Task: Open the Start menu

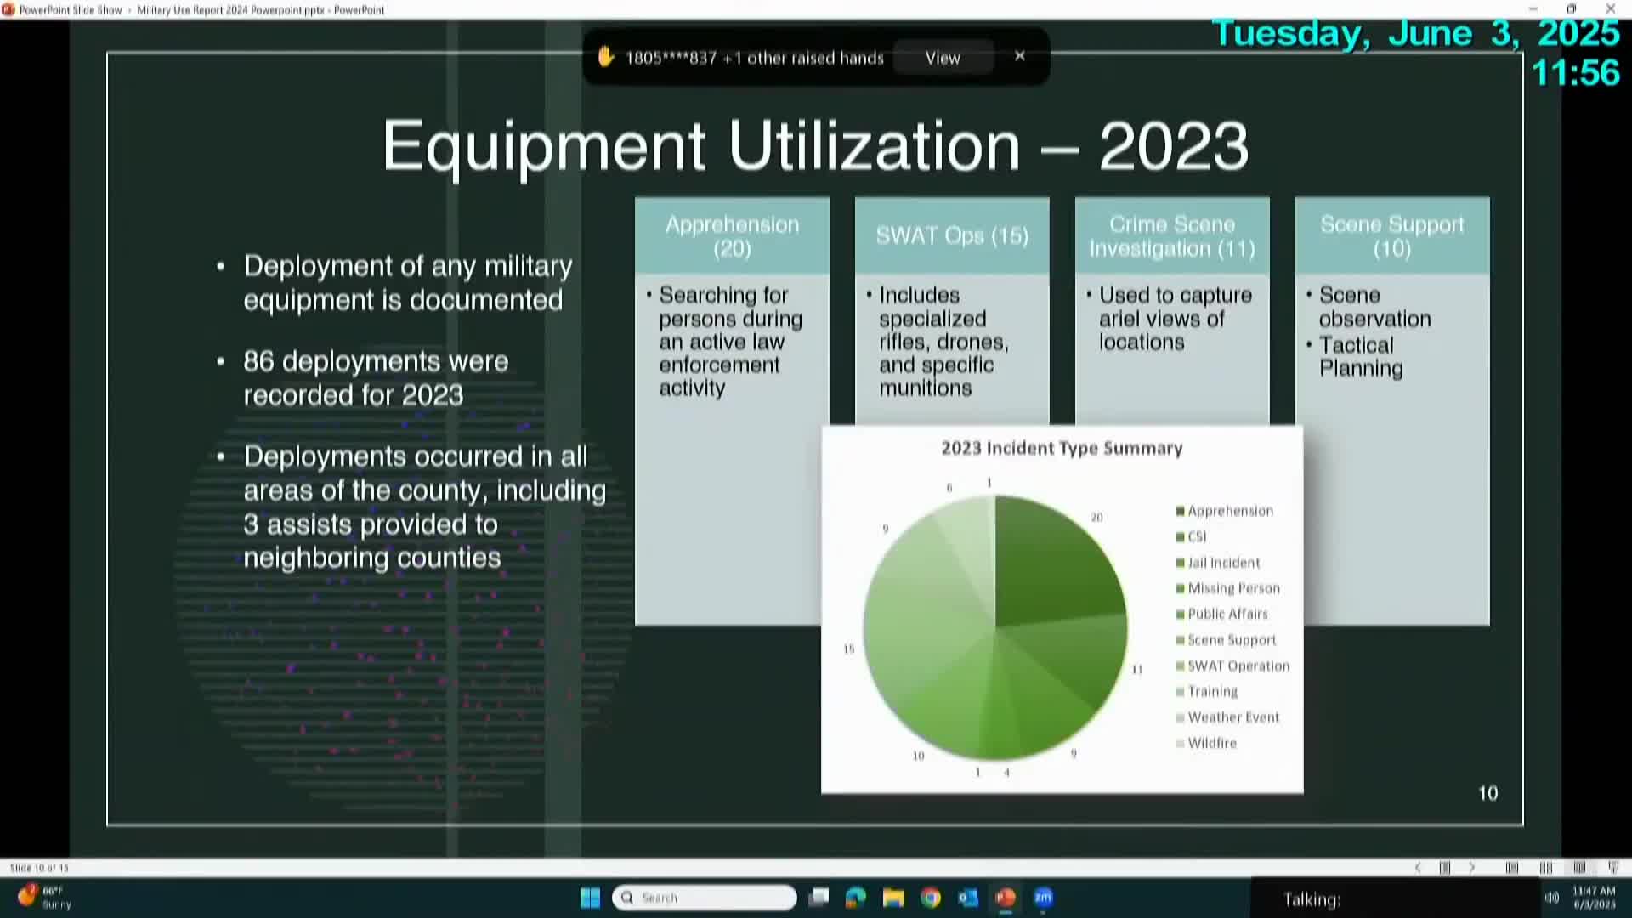Action: pos(590,898)
